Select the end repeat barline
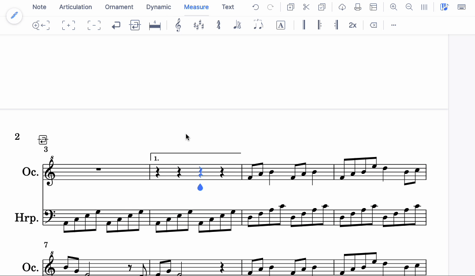Image resolution: width=475 pixels, height=276 pixels. (336, 25)
